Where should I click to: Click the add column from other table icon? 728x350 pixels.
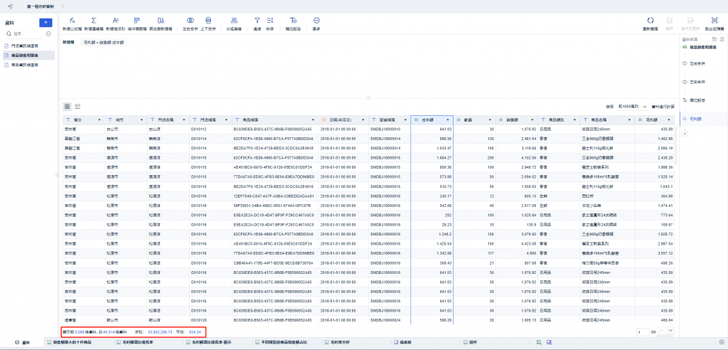[x=161, y=21]
